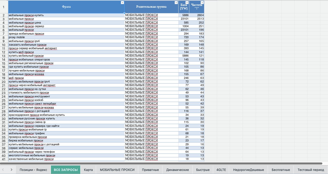Select cell 'мобильные прокси купить'
328x174 pixels.
click(66, 15)
